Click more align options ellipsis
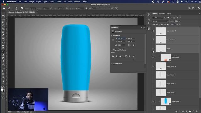Viewport: 201px width, 113px height. click(134, 60)
